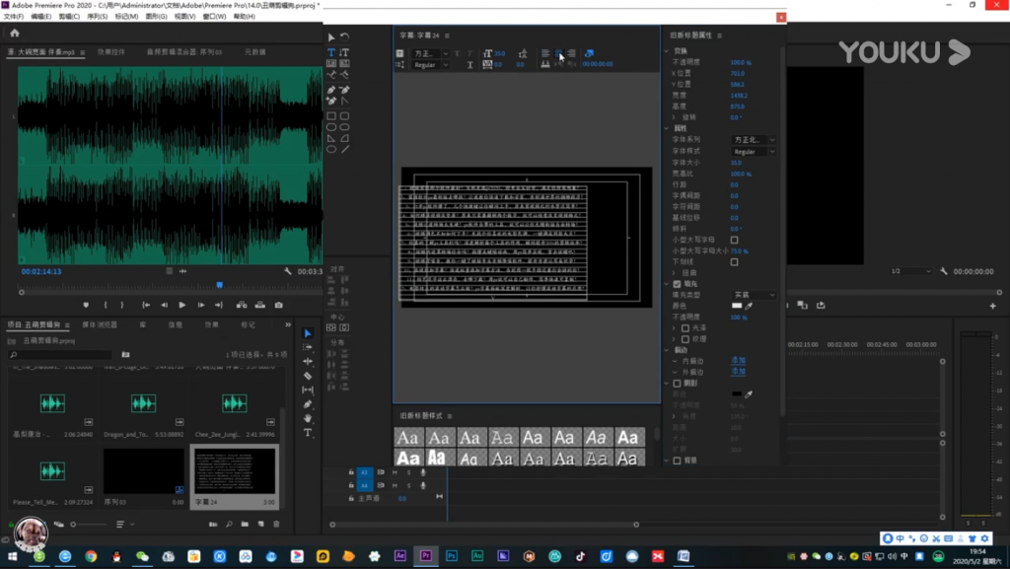The height and width of the screenshot is (569, 1010).
Task: Click the Home icon
Action: click(15, 33)
